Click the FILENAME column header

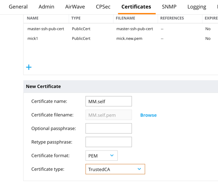125,18
